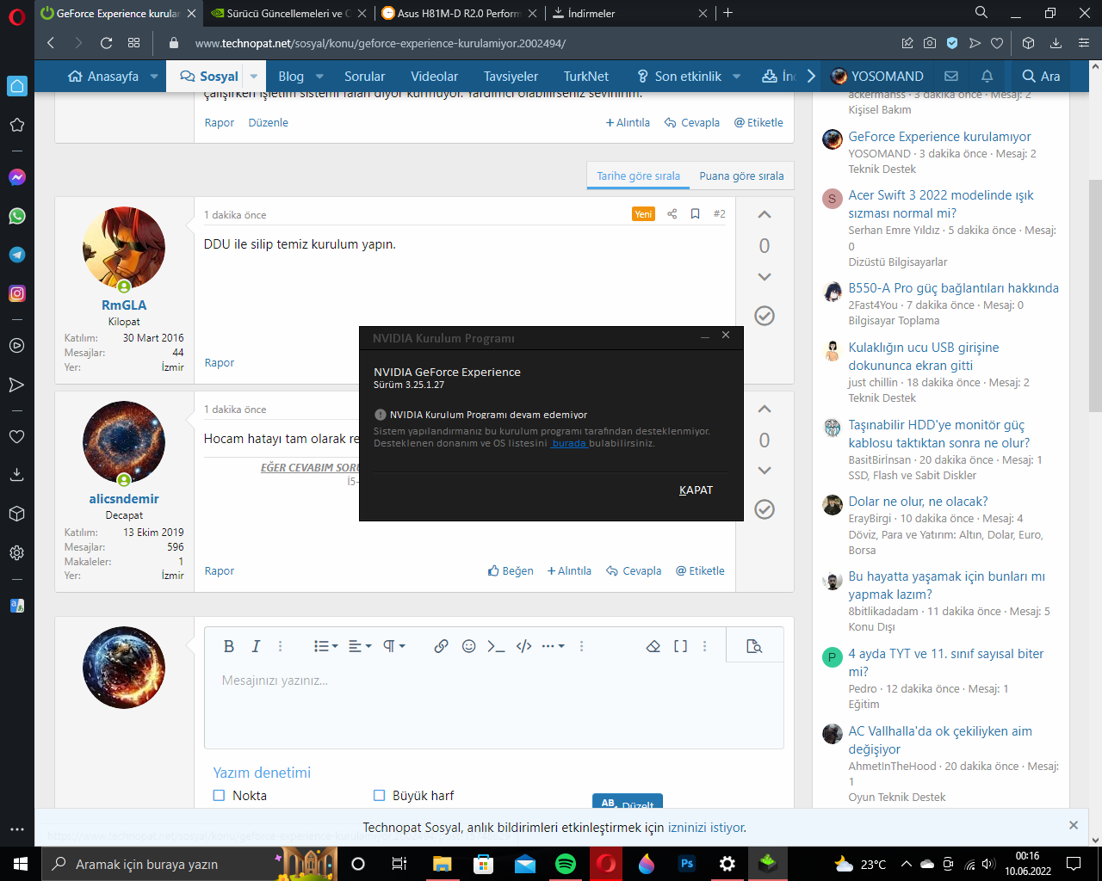
Task: Go back to the previous page
Action: [x=51, y=43]
